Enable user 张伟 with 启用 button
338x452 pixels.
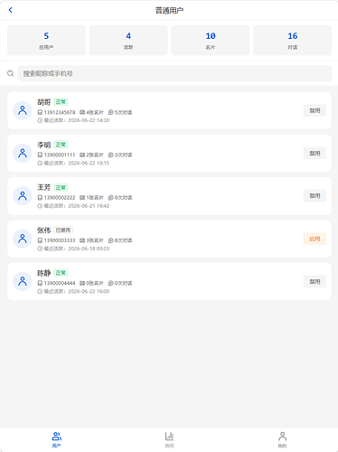pyautogui.click(x=315, y=239)
